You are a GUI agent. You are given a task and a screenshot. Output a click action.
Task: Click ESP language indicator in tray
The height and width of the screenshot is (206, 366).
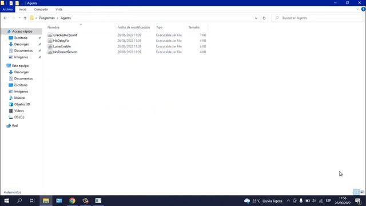pyautogui.click(x=328, y=201)
